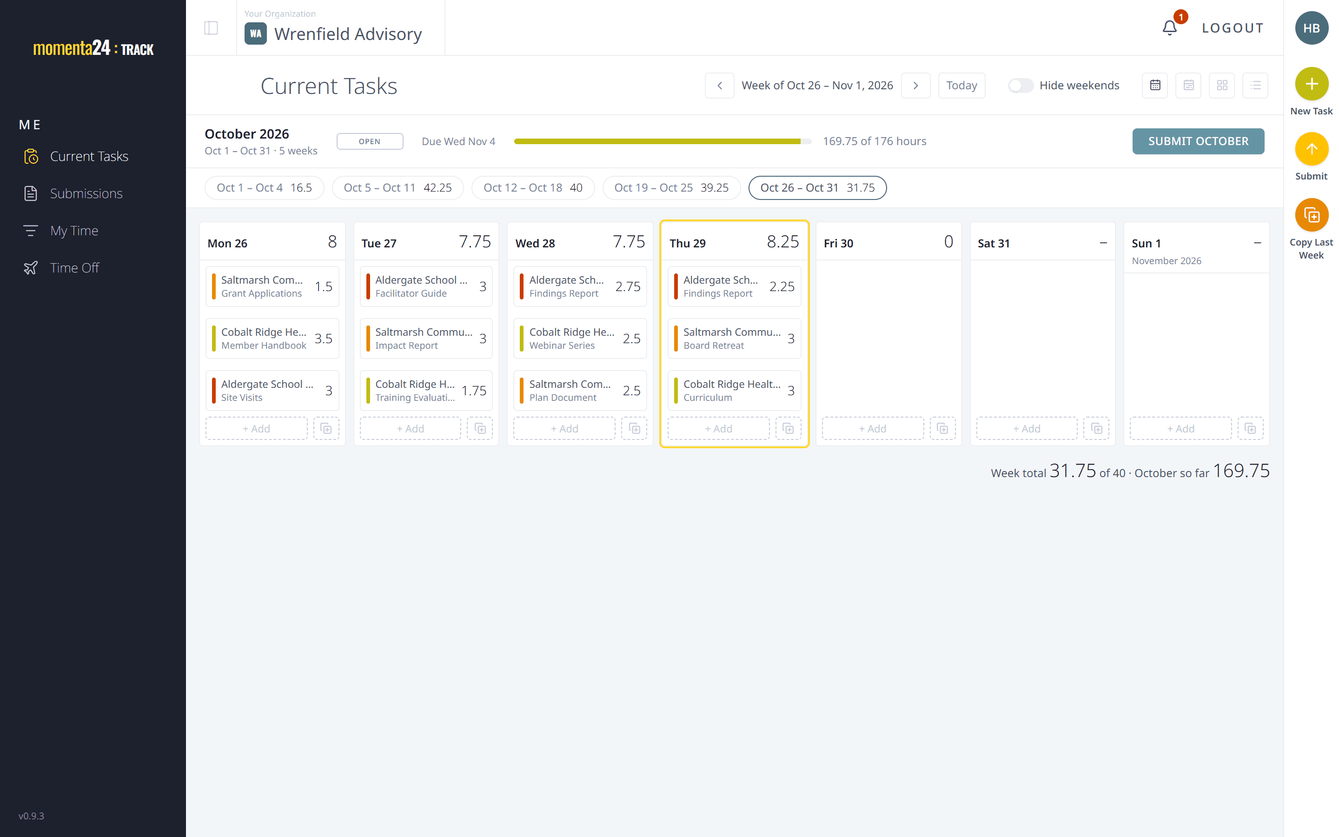The width and height of the screenshot is (1339, 837).
Task: Switch to the grid view icon
Action: 1222,85
